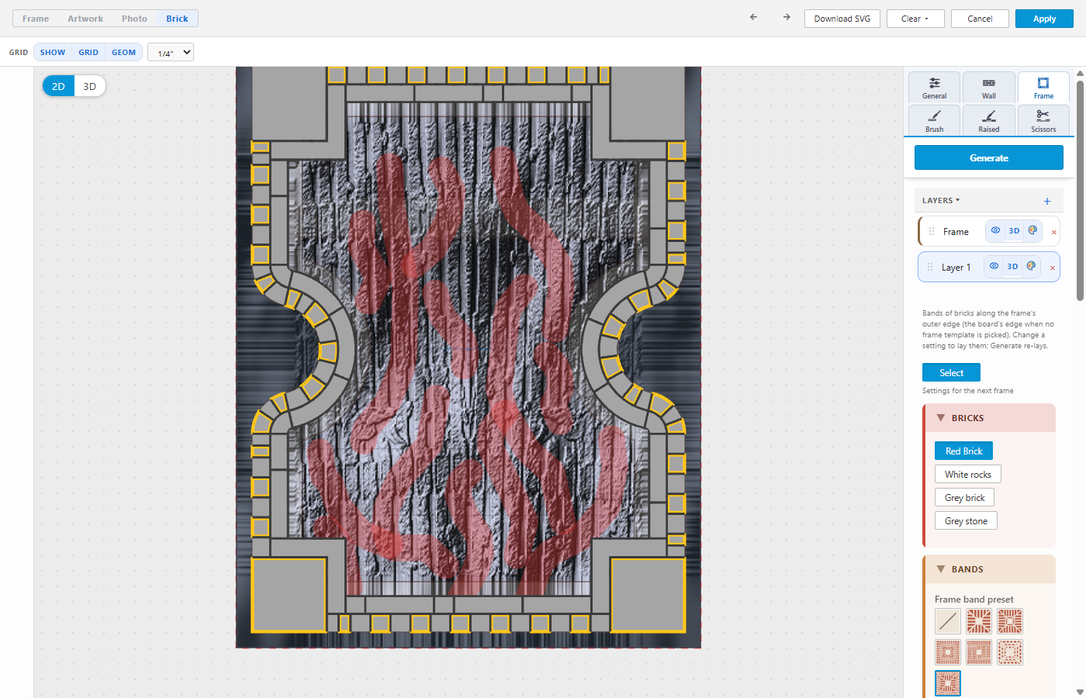1086x698 pixels.
Task: Click the Download SVG button
Action: click(842, 19)
